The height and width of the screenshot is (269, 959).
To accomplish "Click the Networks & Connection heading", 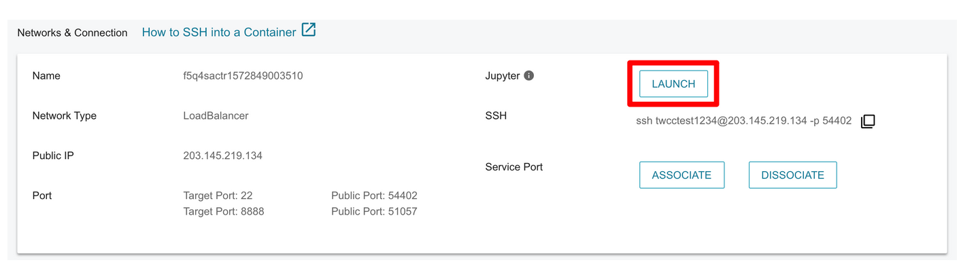I will [x=72, y=33].
